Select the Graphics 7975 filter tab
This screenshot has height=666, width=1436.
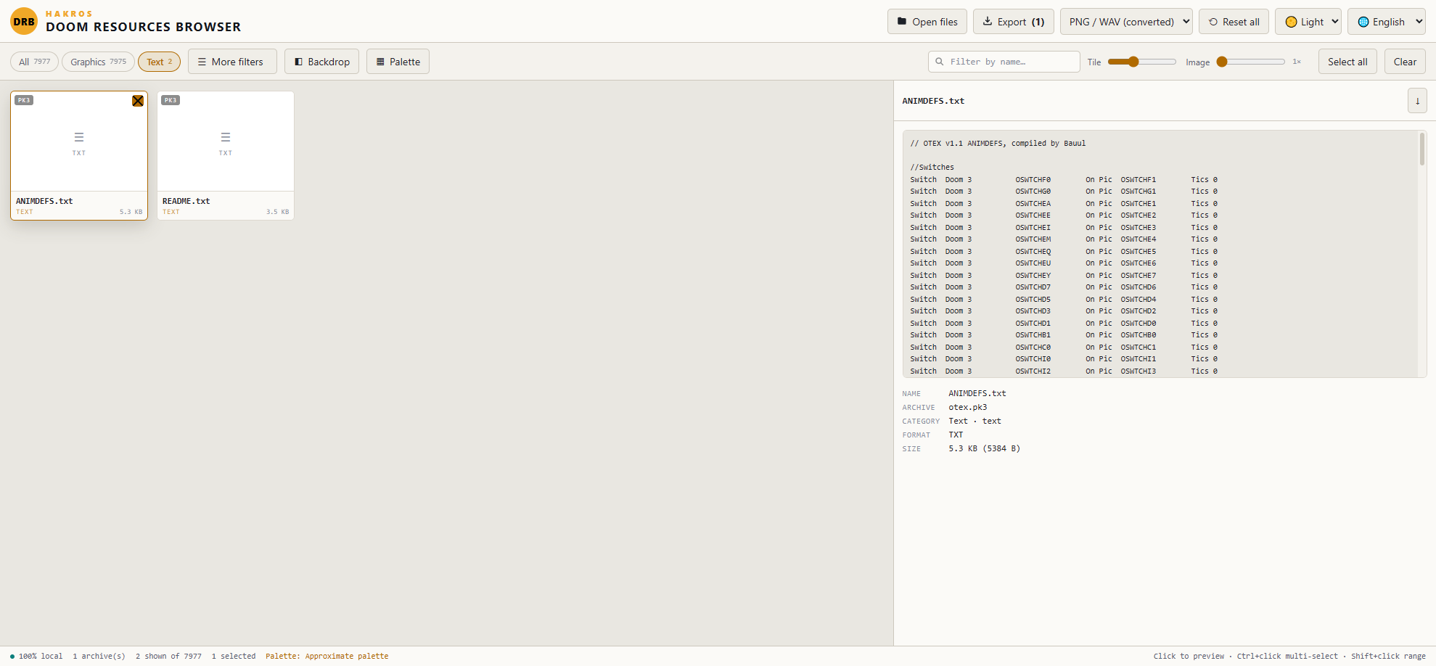tap(98, 62)
